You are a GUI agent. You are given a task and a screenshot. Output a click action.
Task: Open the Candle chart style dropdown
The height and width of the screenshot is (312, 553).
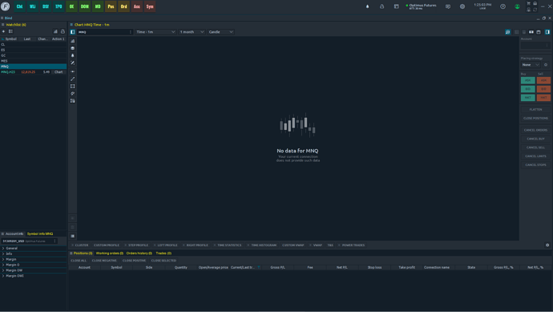click(220, 32)
